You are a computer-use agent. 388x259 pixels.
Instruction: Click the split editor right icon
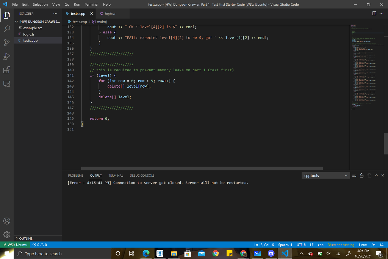[x=374, y=14]
